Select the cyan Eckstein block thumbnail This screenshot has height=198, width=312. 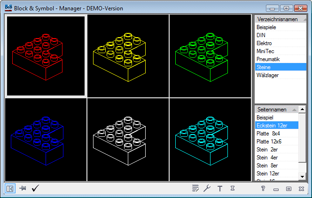[x=211, y=140]
